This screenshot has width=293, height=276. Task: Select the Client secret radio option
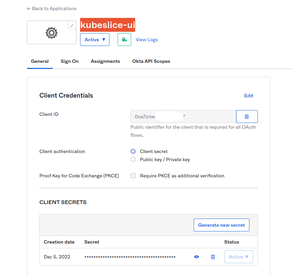pos(133,151)
